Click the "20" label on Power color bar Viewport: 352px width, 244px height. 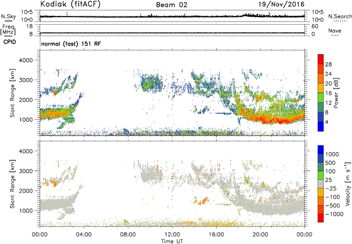point(328,84)
